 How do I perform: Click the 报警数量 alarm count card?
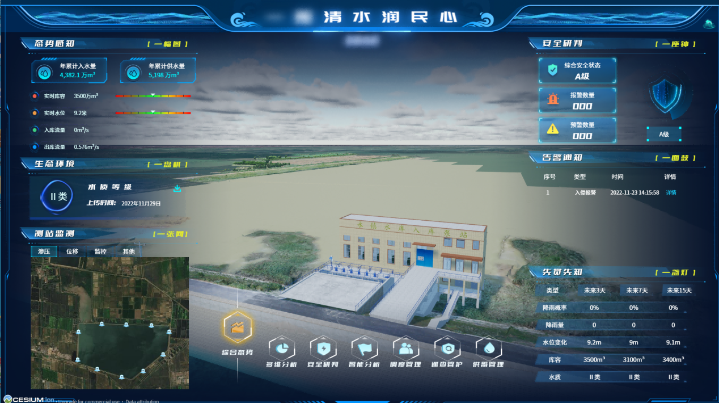point(577,100)
